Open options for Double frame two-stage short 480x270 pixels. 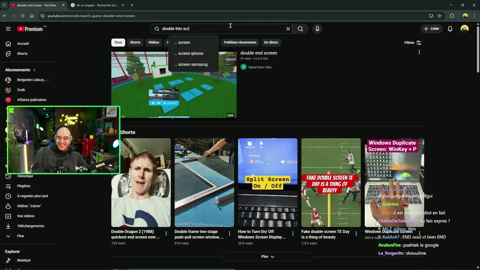[x=229, y=234]
